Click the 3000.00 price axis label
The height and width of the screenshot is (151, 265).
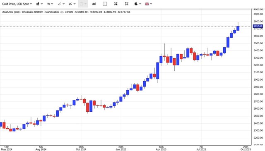click(258, 79)
